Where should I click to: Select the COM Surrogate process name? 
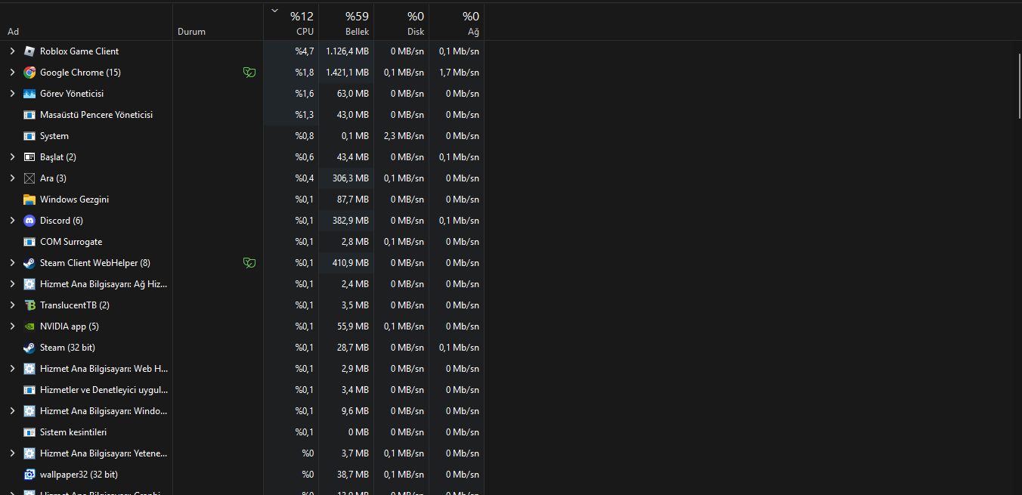(71, 242)
